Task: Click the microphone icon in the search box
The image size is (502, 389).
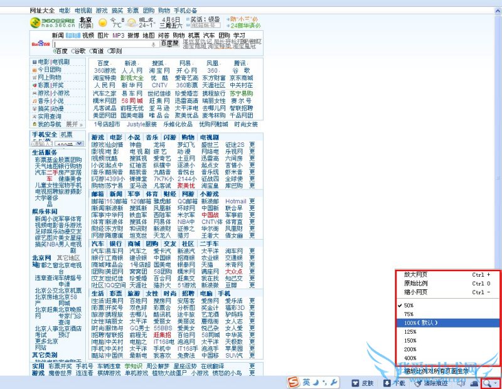Action: [153, 44]
